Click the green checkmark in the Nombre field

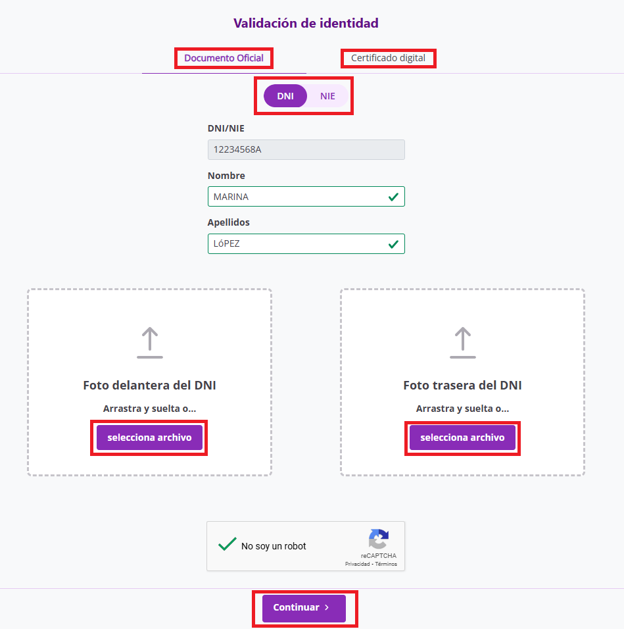click(x=394, y=196)
